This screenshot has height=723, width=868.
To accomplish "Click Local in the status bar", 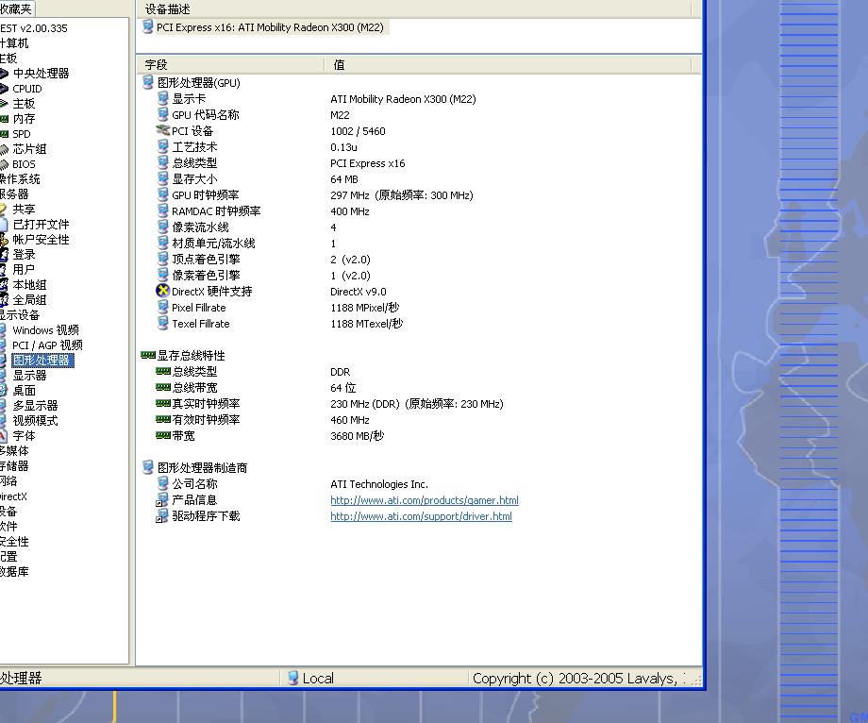I will (318, 678).
